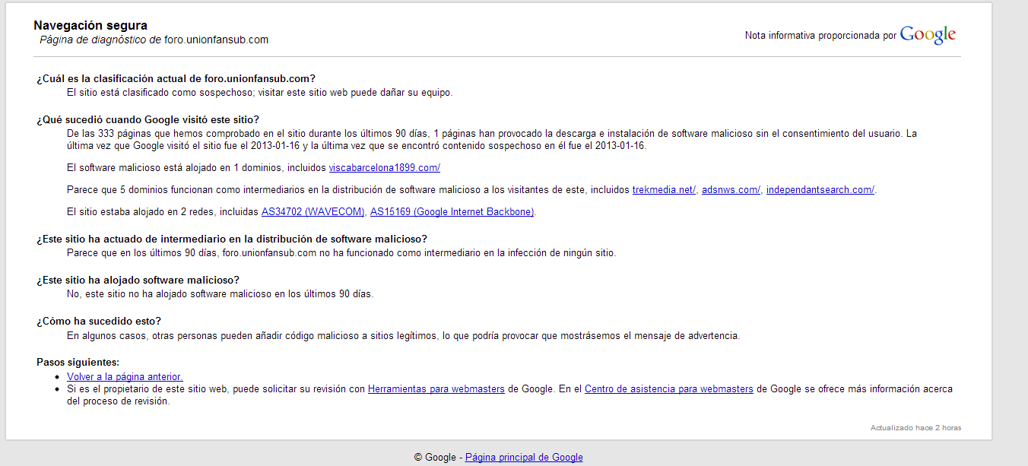This screenshot has width=1028, height=466.
Task: Click the 'Pasos siguientes:' heading
Action: coord(78,362)
